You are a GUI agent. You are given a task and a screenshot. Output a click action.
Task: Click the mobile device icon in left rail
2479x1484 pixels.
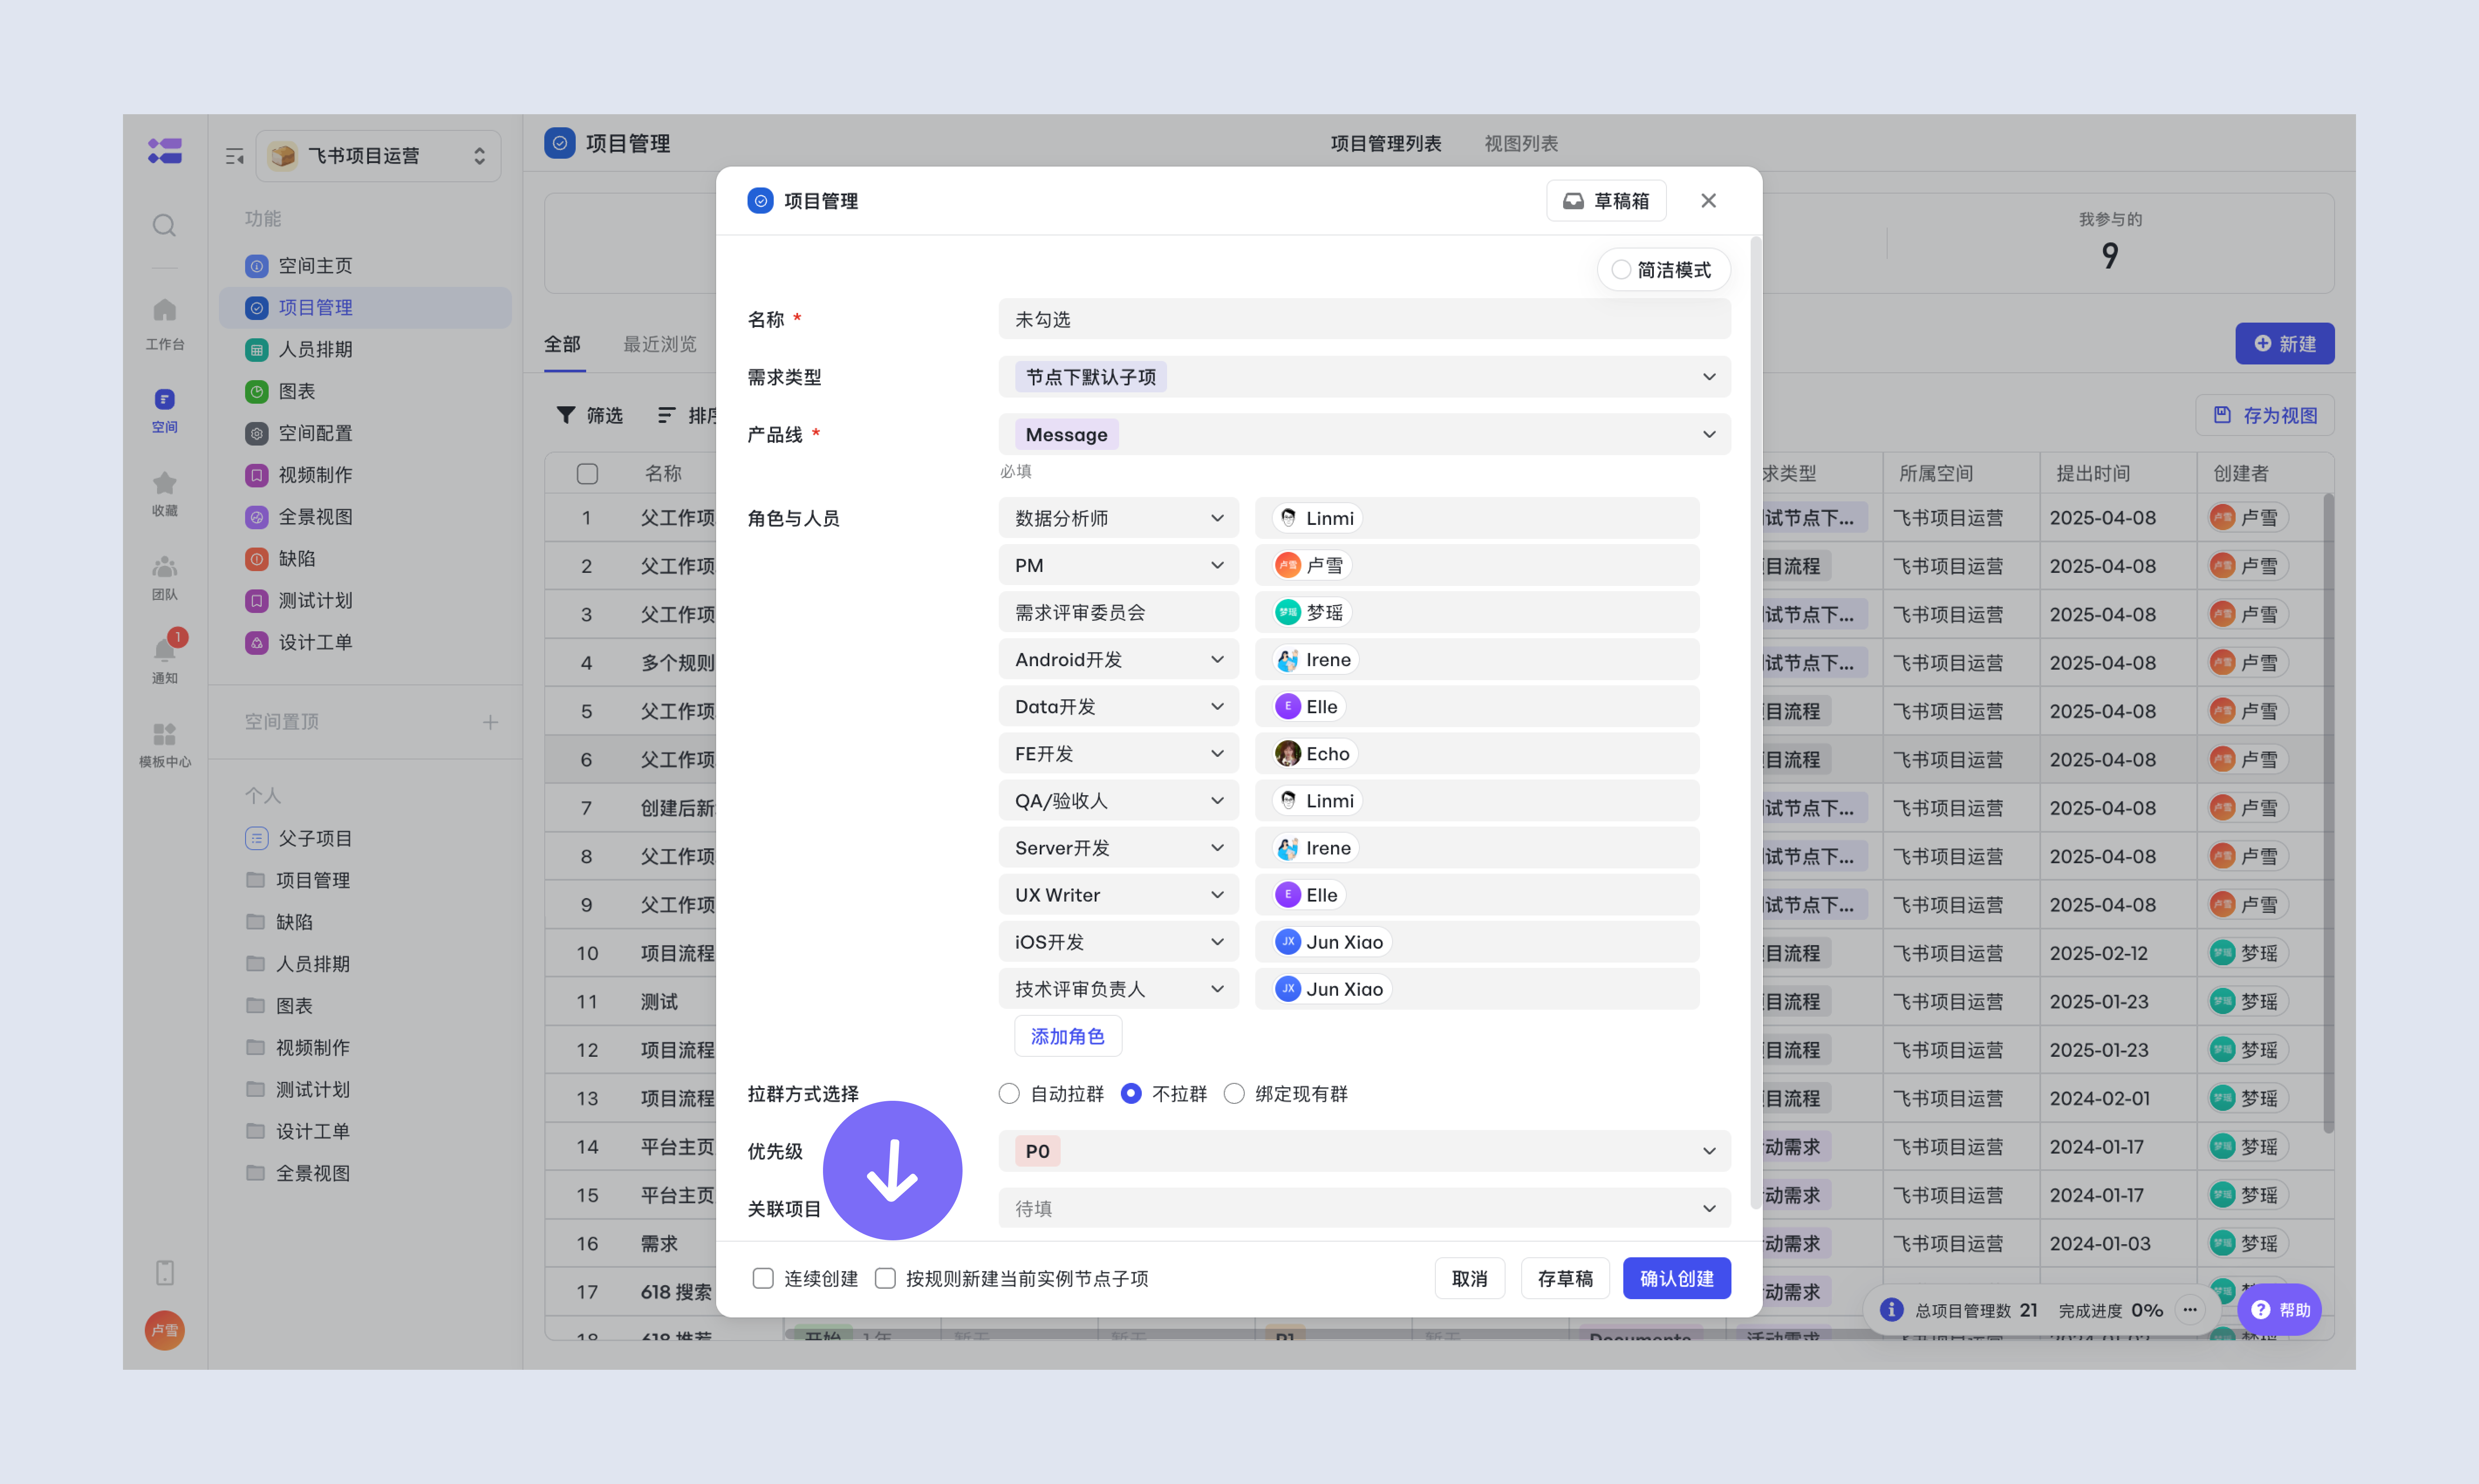click(x=164, y=1273)
